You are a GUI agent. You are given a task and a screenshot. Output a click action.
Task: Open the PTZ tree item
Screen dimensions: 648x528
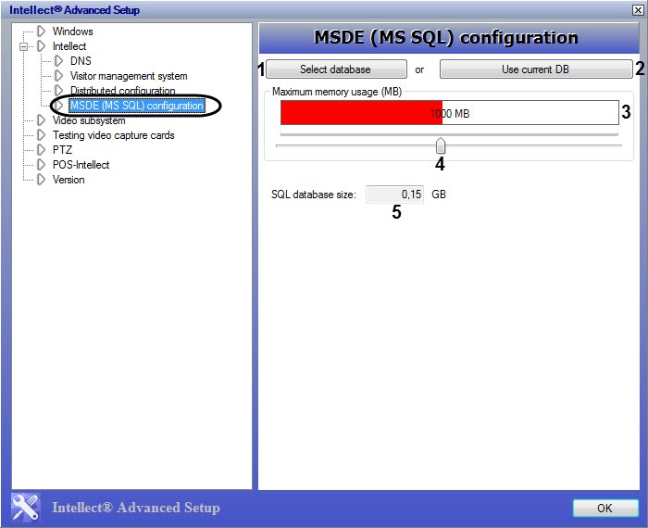click(62, 150)
